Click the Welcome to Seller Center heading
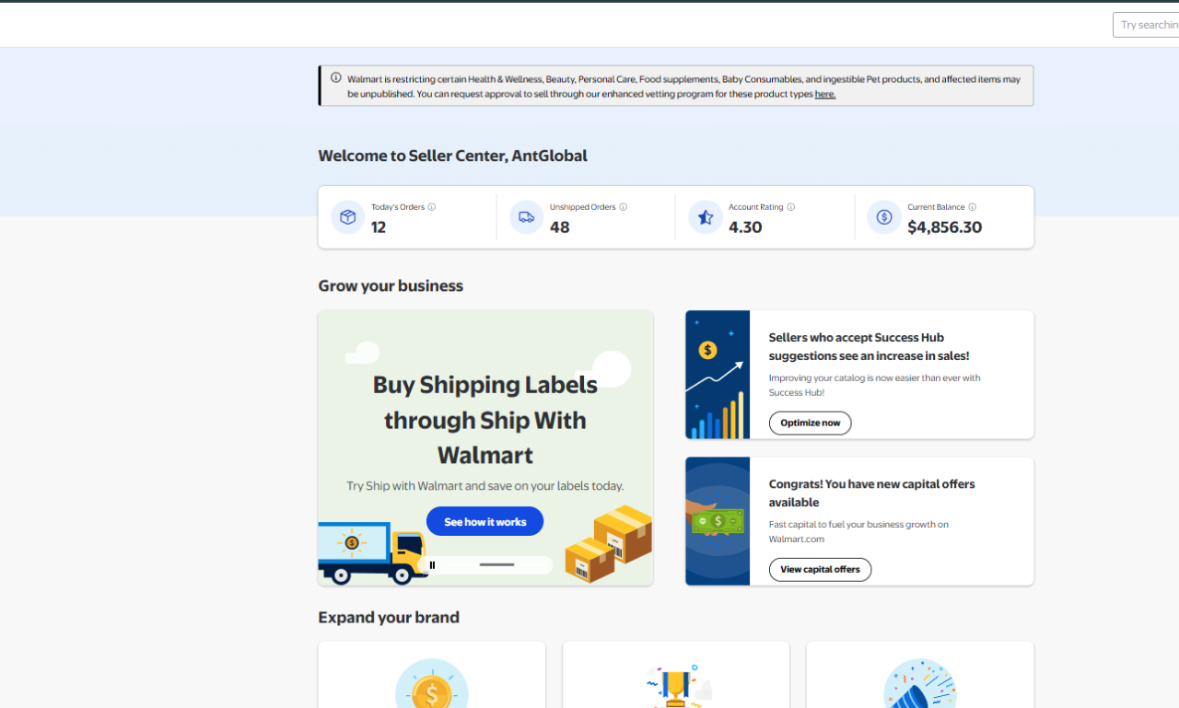Screen dimensions: 1179x708 [x=452, y=156]
